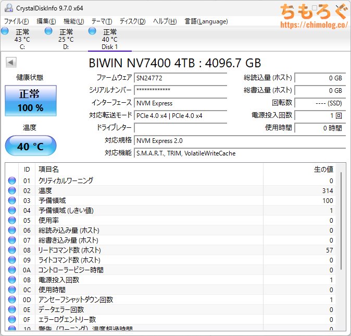Select Disk 1 at 40 °C
The image size is (351, 336).
pos(110,39)
